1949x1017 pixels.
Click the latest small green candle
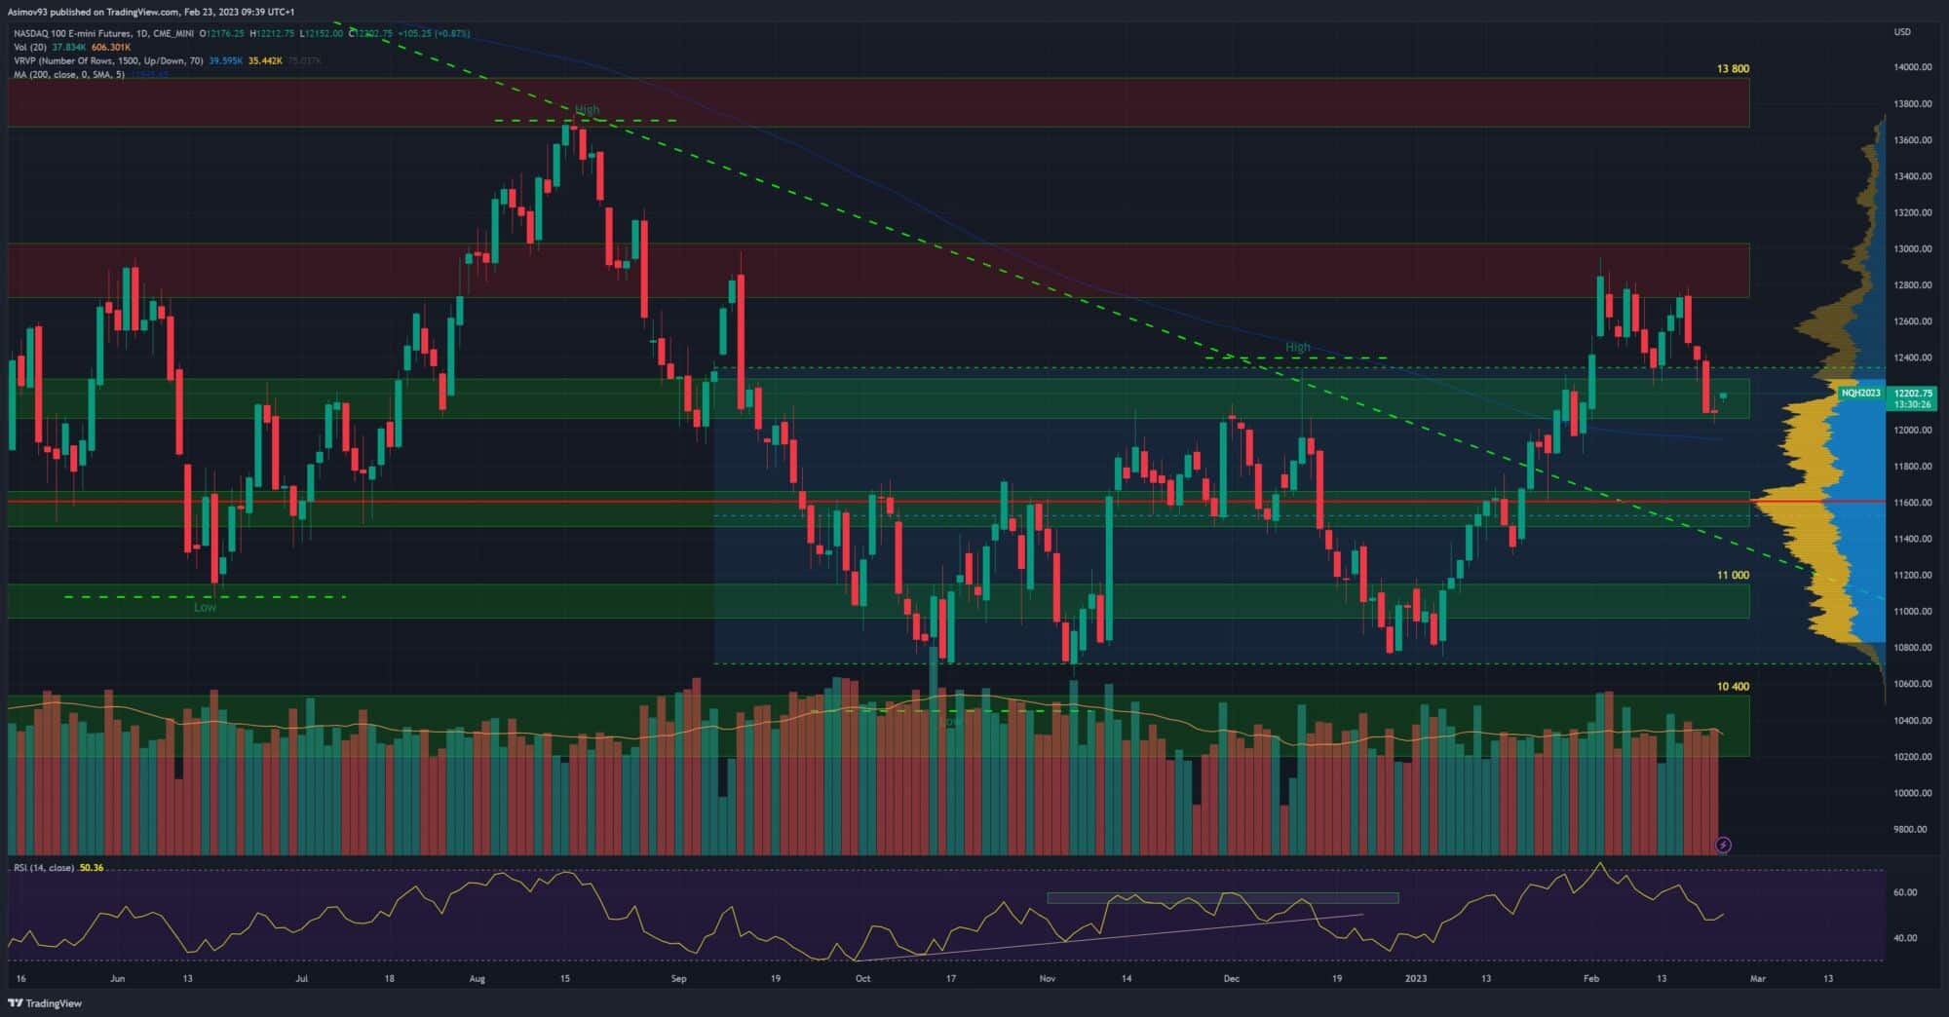1723,395
